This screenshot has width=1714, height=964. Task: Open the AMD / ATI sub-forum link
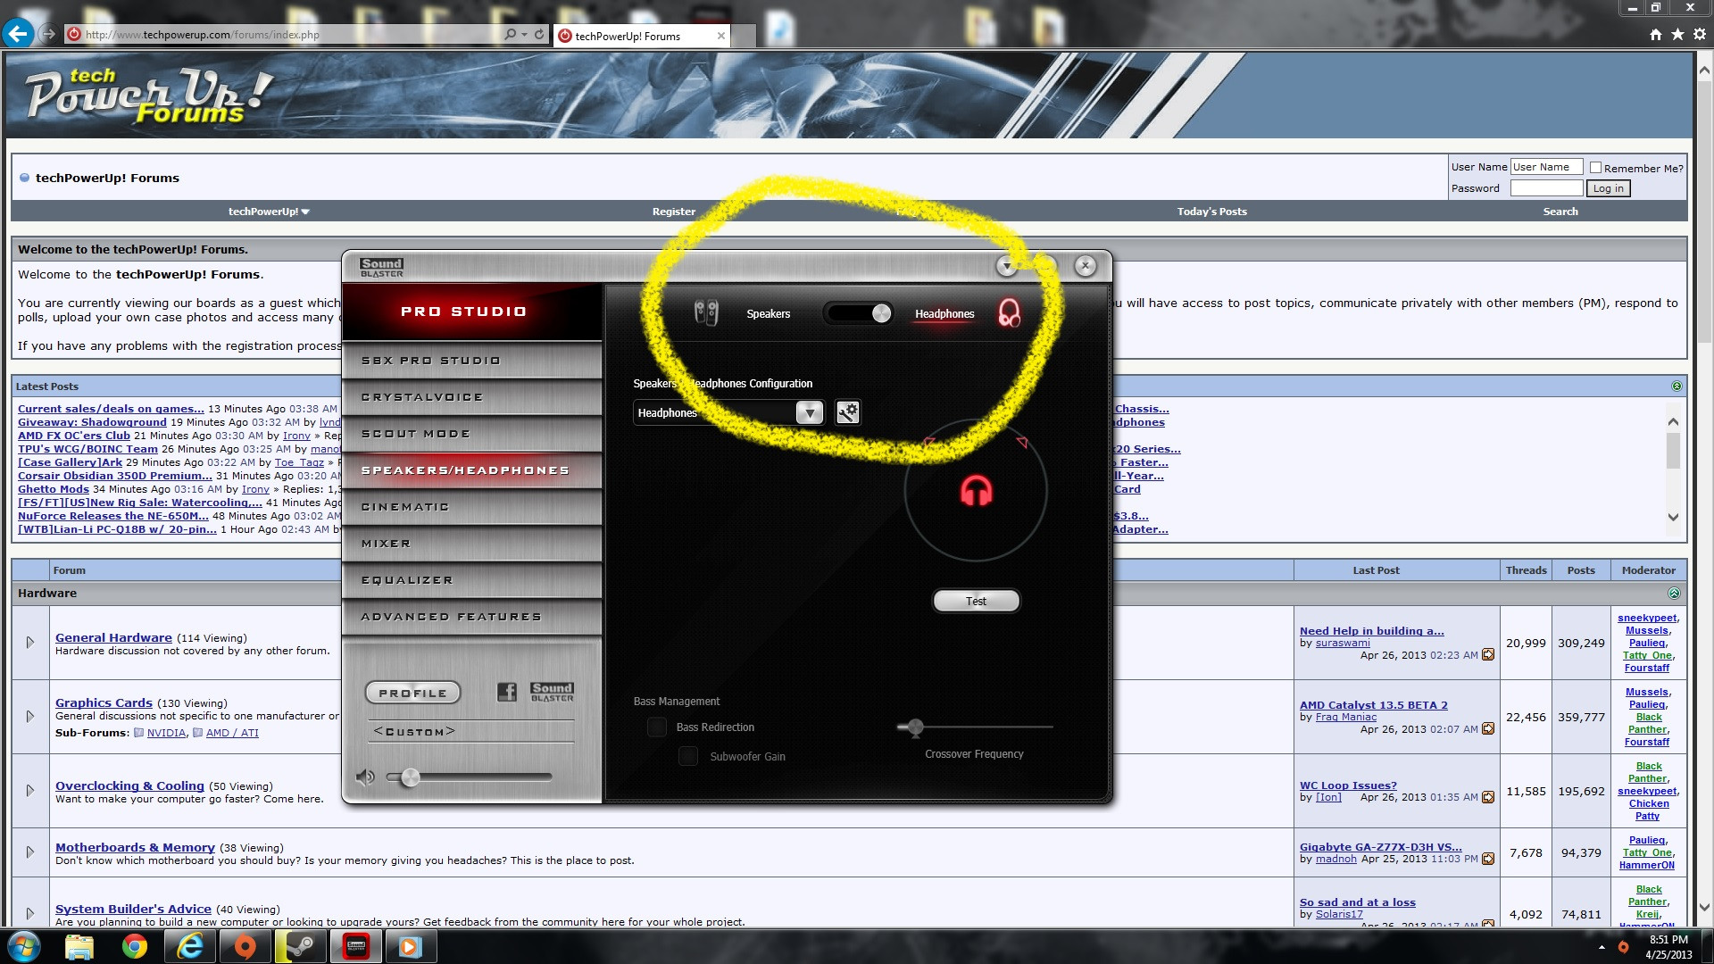click(x=232, y=733)
